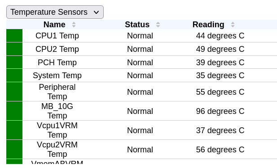Click green indicator for Vcpu2VRM Temp

click(14, 149)
